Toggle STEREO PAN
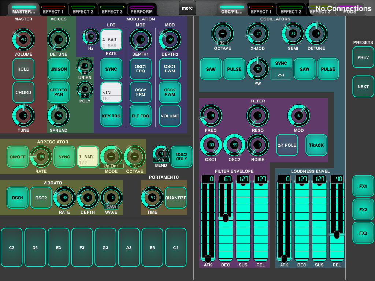The image size is (375, 281). click(x=58, y=92)
